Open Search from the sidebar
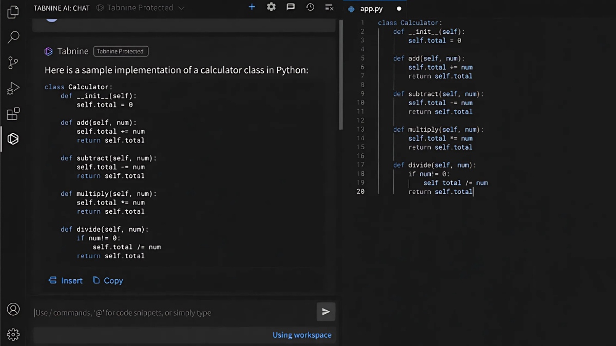616x346 pixels. click(13, 37)
